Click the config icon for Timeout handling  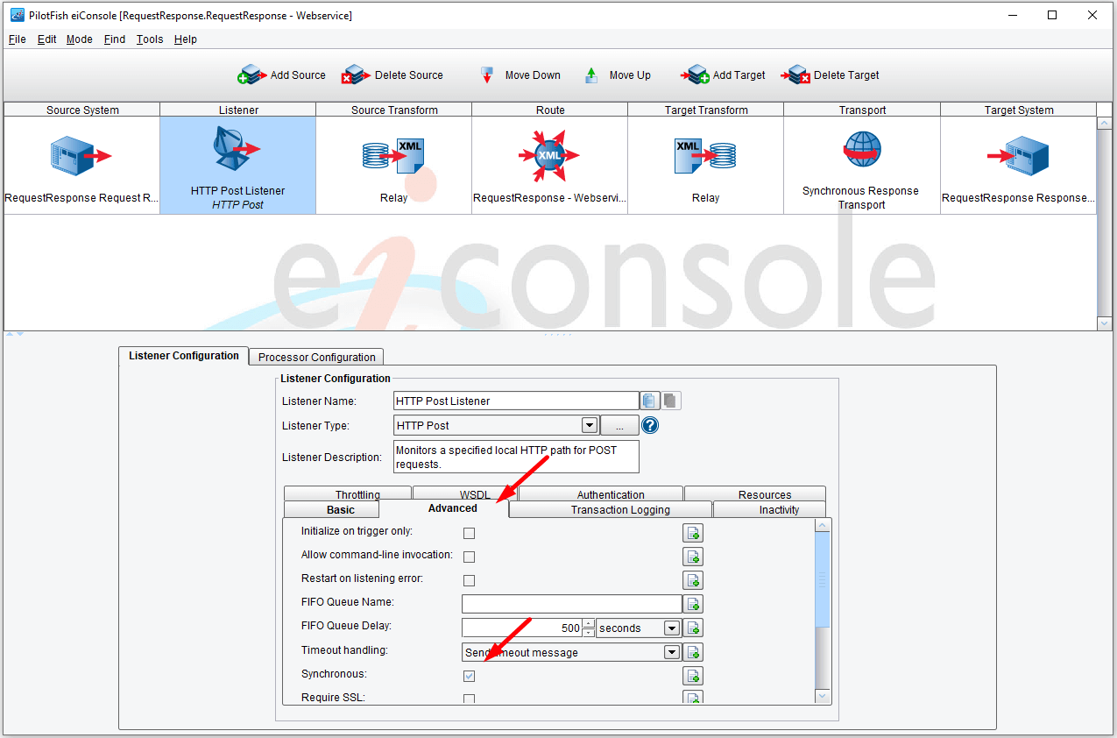click(x=693, y=652)
